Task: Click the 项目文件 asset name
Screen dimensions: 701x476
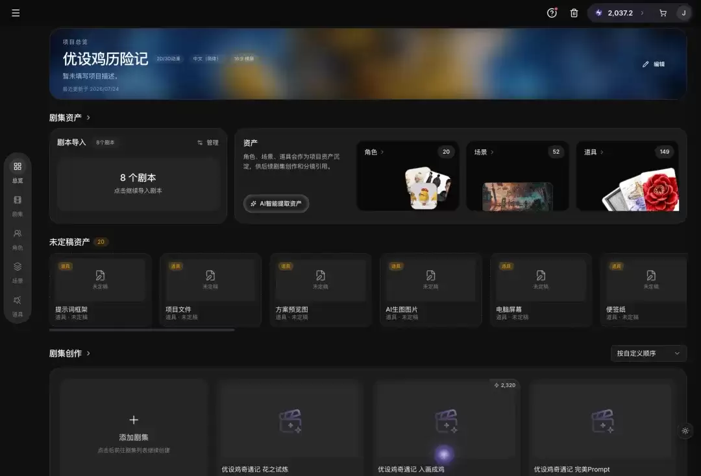Action: pyautogui.click(x=178, y=309)
